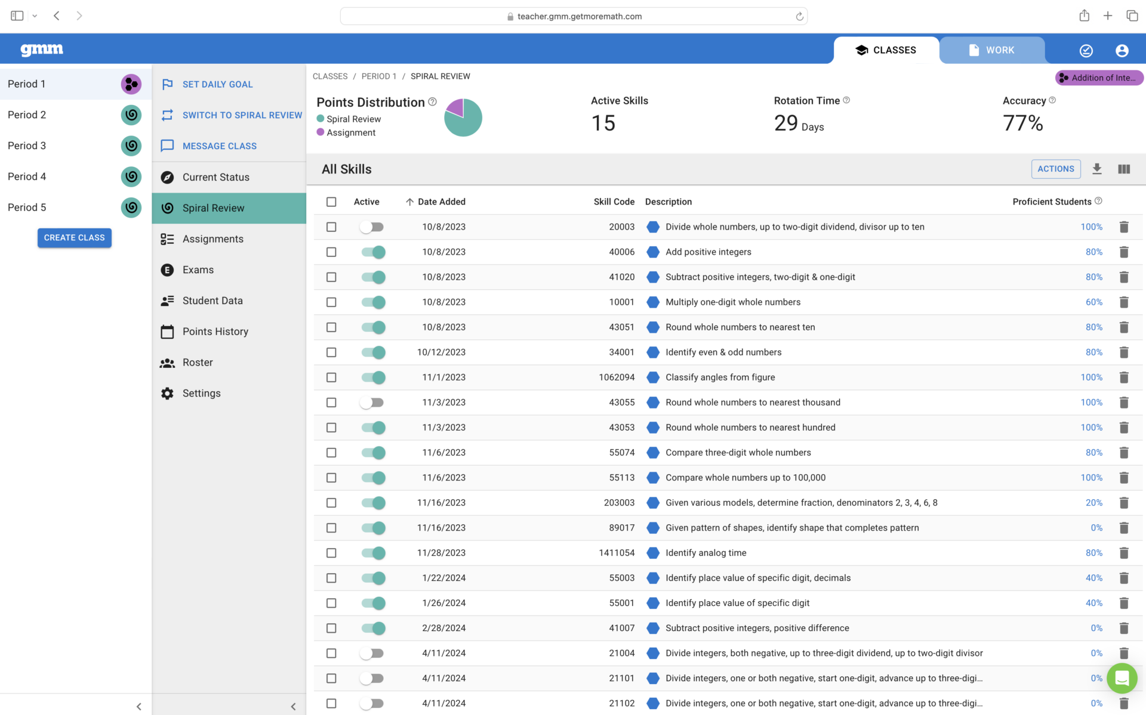Viewport: 1146px width, 715px height.
Task: Click the Rotation Time help icon
Action: (x=846, y=100)
